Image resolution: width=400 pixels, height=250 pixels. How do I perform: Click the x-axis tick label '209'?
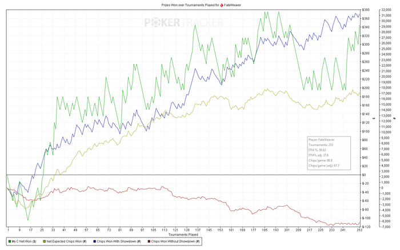[x=298, y=230]
